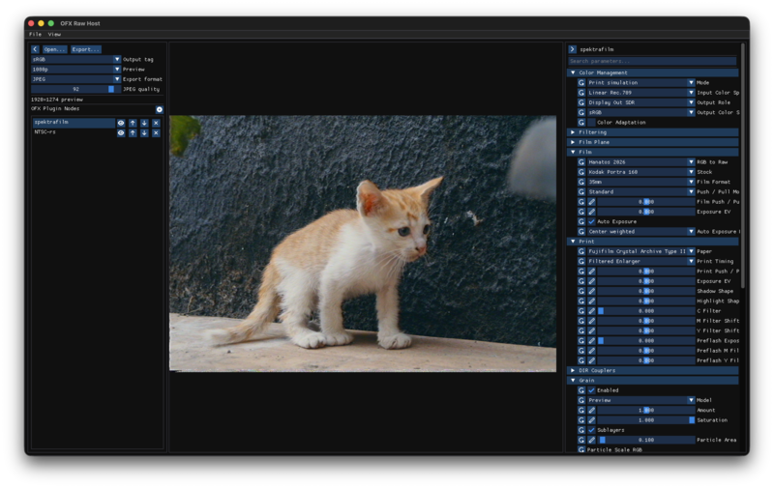The width and height of the screenshot is (774, 488).
Task: Reset the Output Role parameter G icon
Action: (581, 102)
